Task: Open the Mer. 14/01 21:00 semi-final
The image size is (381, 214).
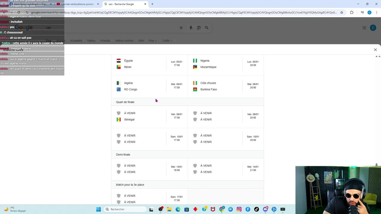Action: pos(226,169)
